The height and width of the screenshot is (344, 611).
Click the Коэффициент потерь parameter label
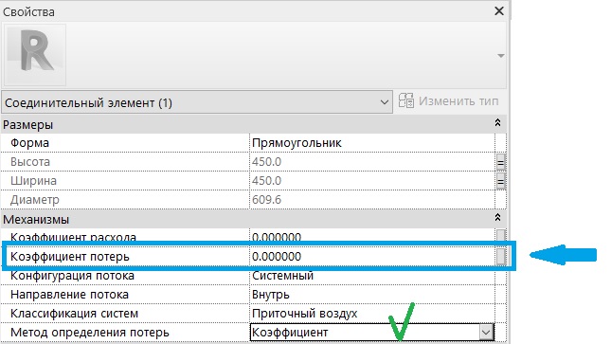(70, 256)
